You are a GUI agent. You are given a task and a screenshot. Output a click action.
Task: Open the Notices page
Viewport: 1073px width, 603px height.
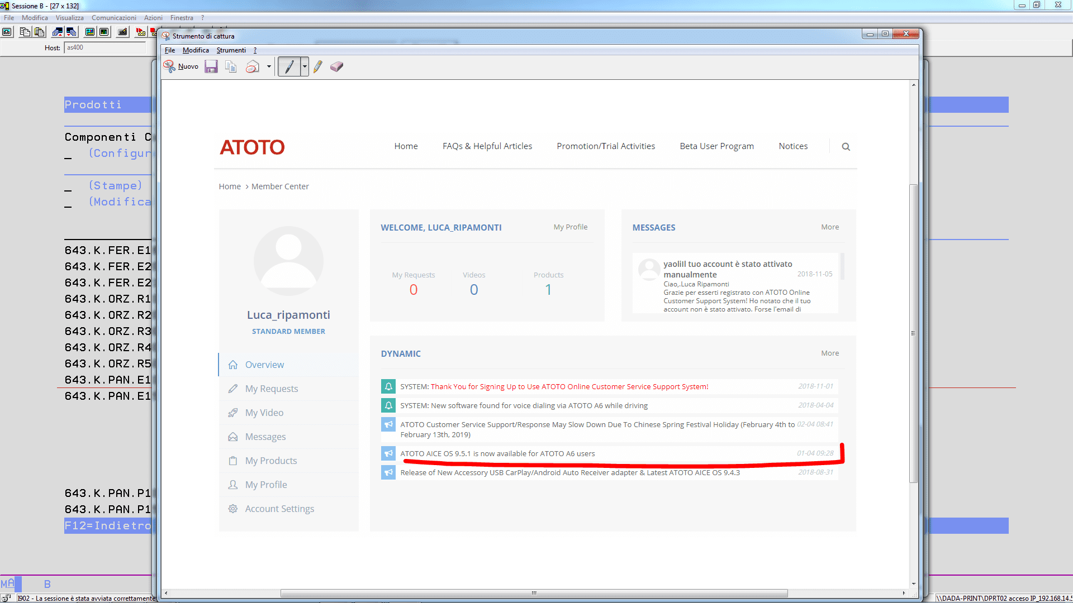pyautogui.click(x=794, y=146)
